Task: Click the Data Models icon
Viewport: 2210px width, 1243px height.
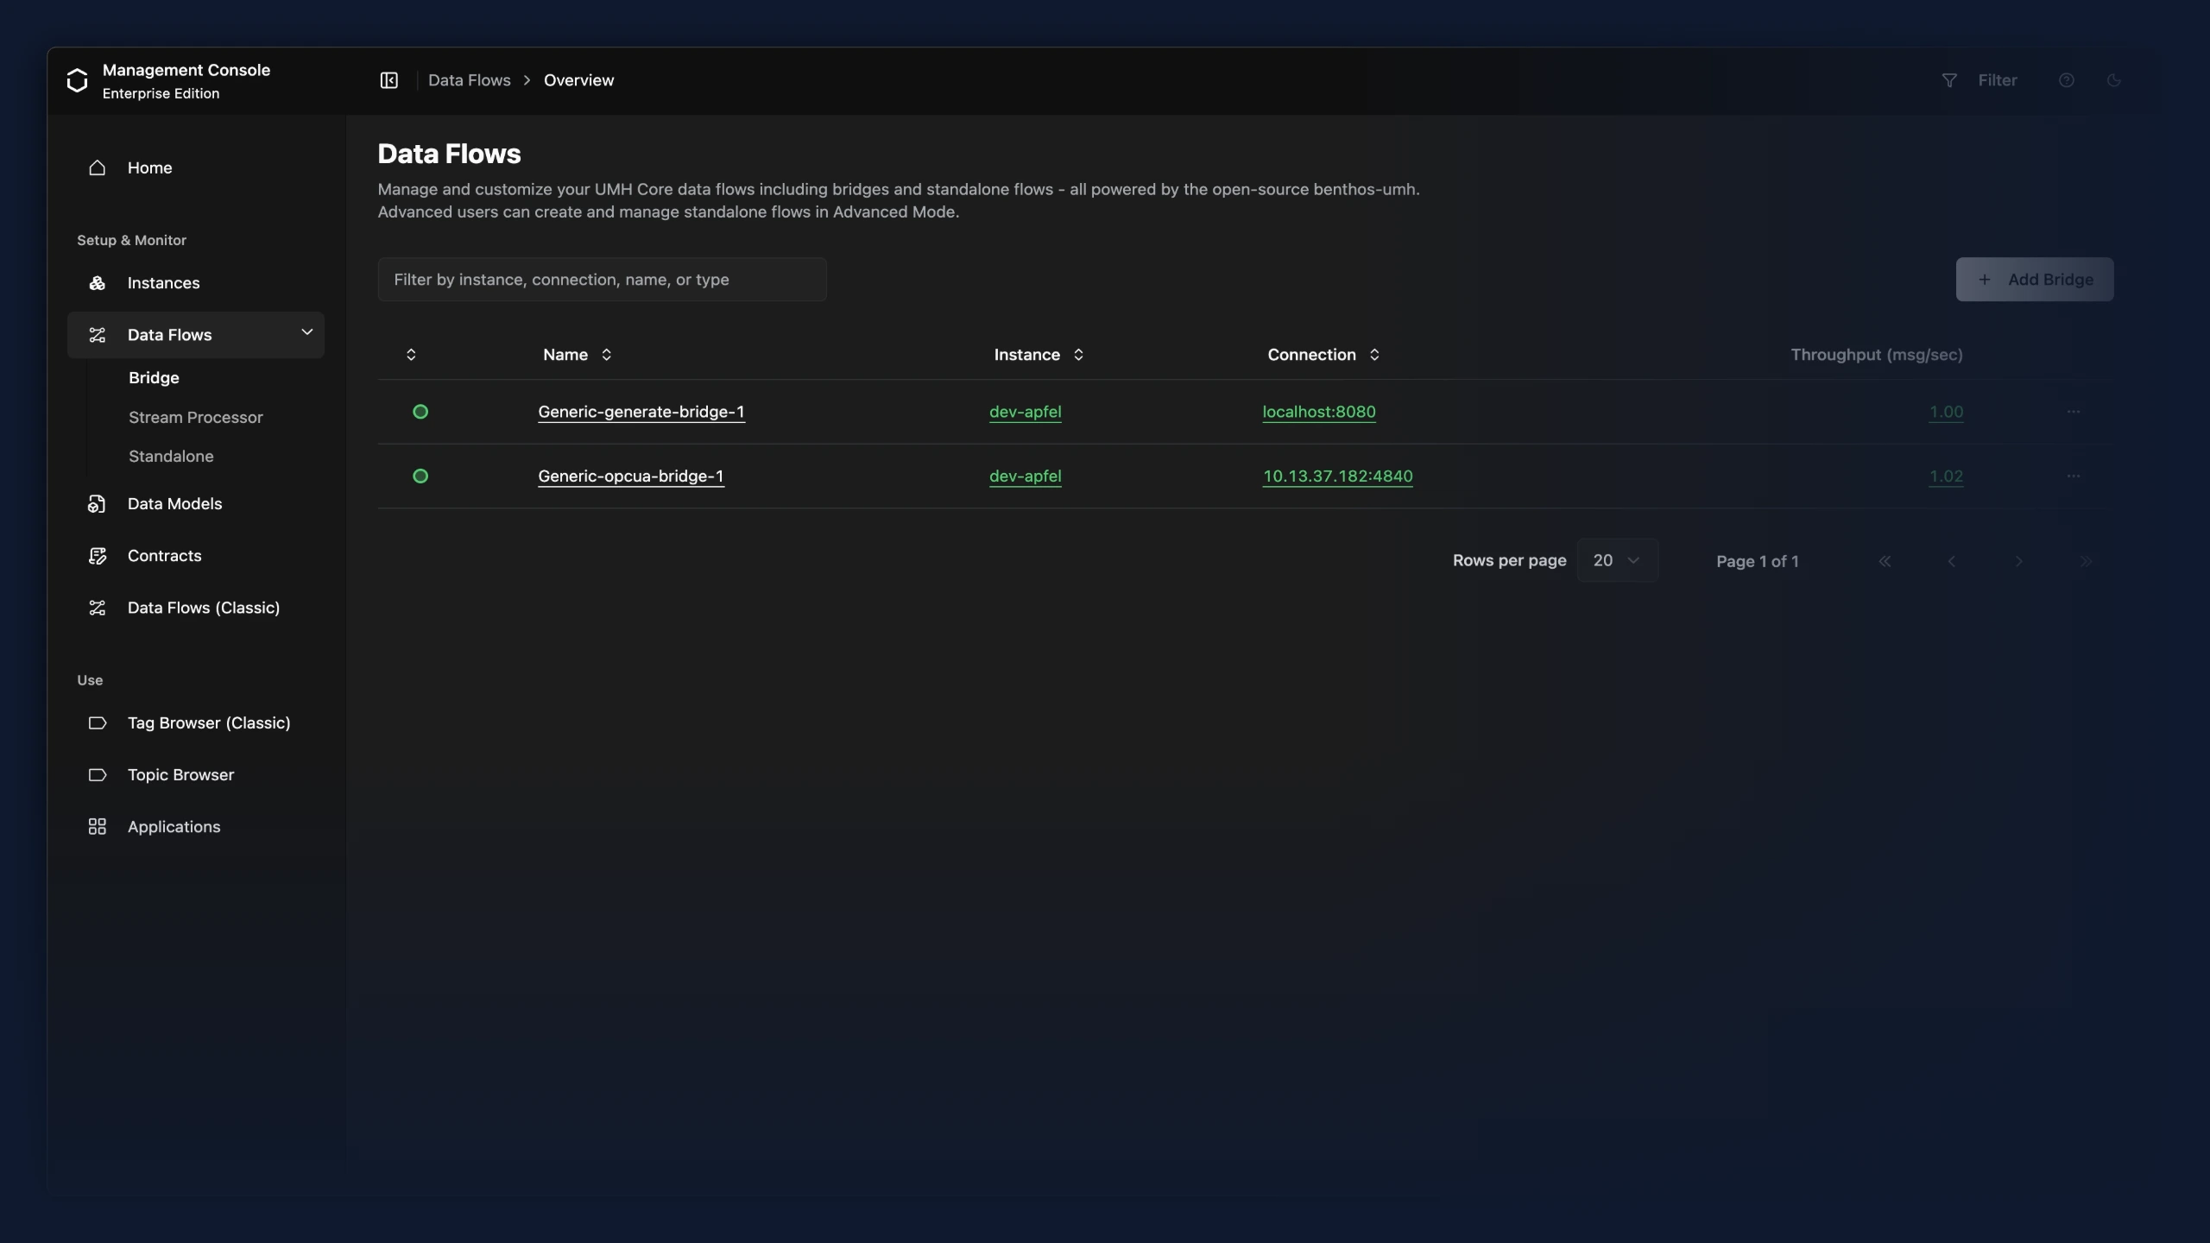Action: pyautogui.click(x=98, y=504)
